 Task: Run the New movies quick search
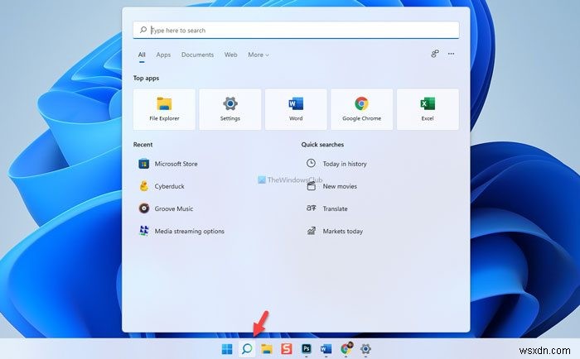(x=331, y=186)
